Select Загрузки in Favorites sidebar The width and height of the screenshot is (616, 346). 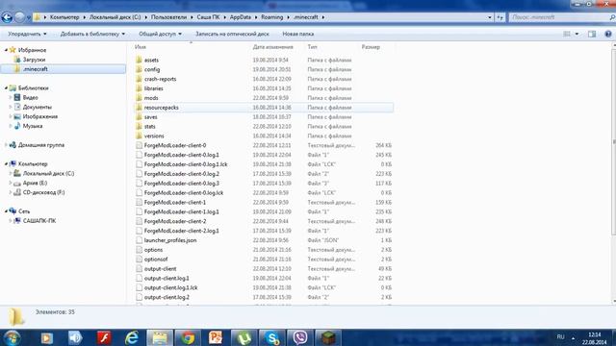pos(34,60)
